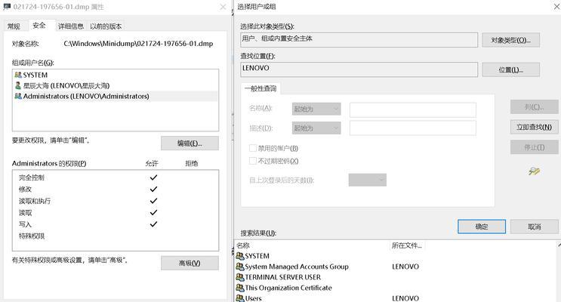Open the 描述(D) 起始为 dropdown
Viewport: 561px width, 302px height.
click(316, 128)
